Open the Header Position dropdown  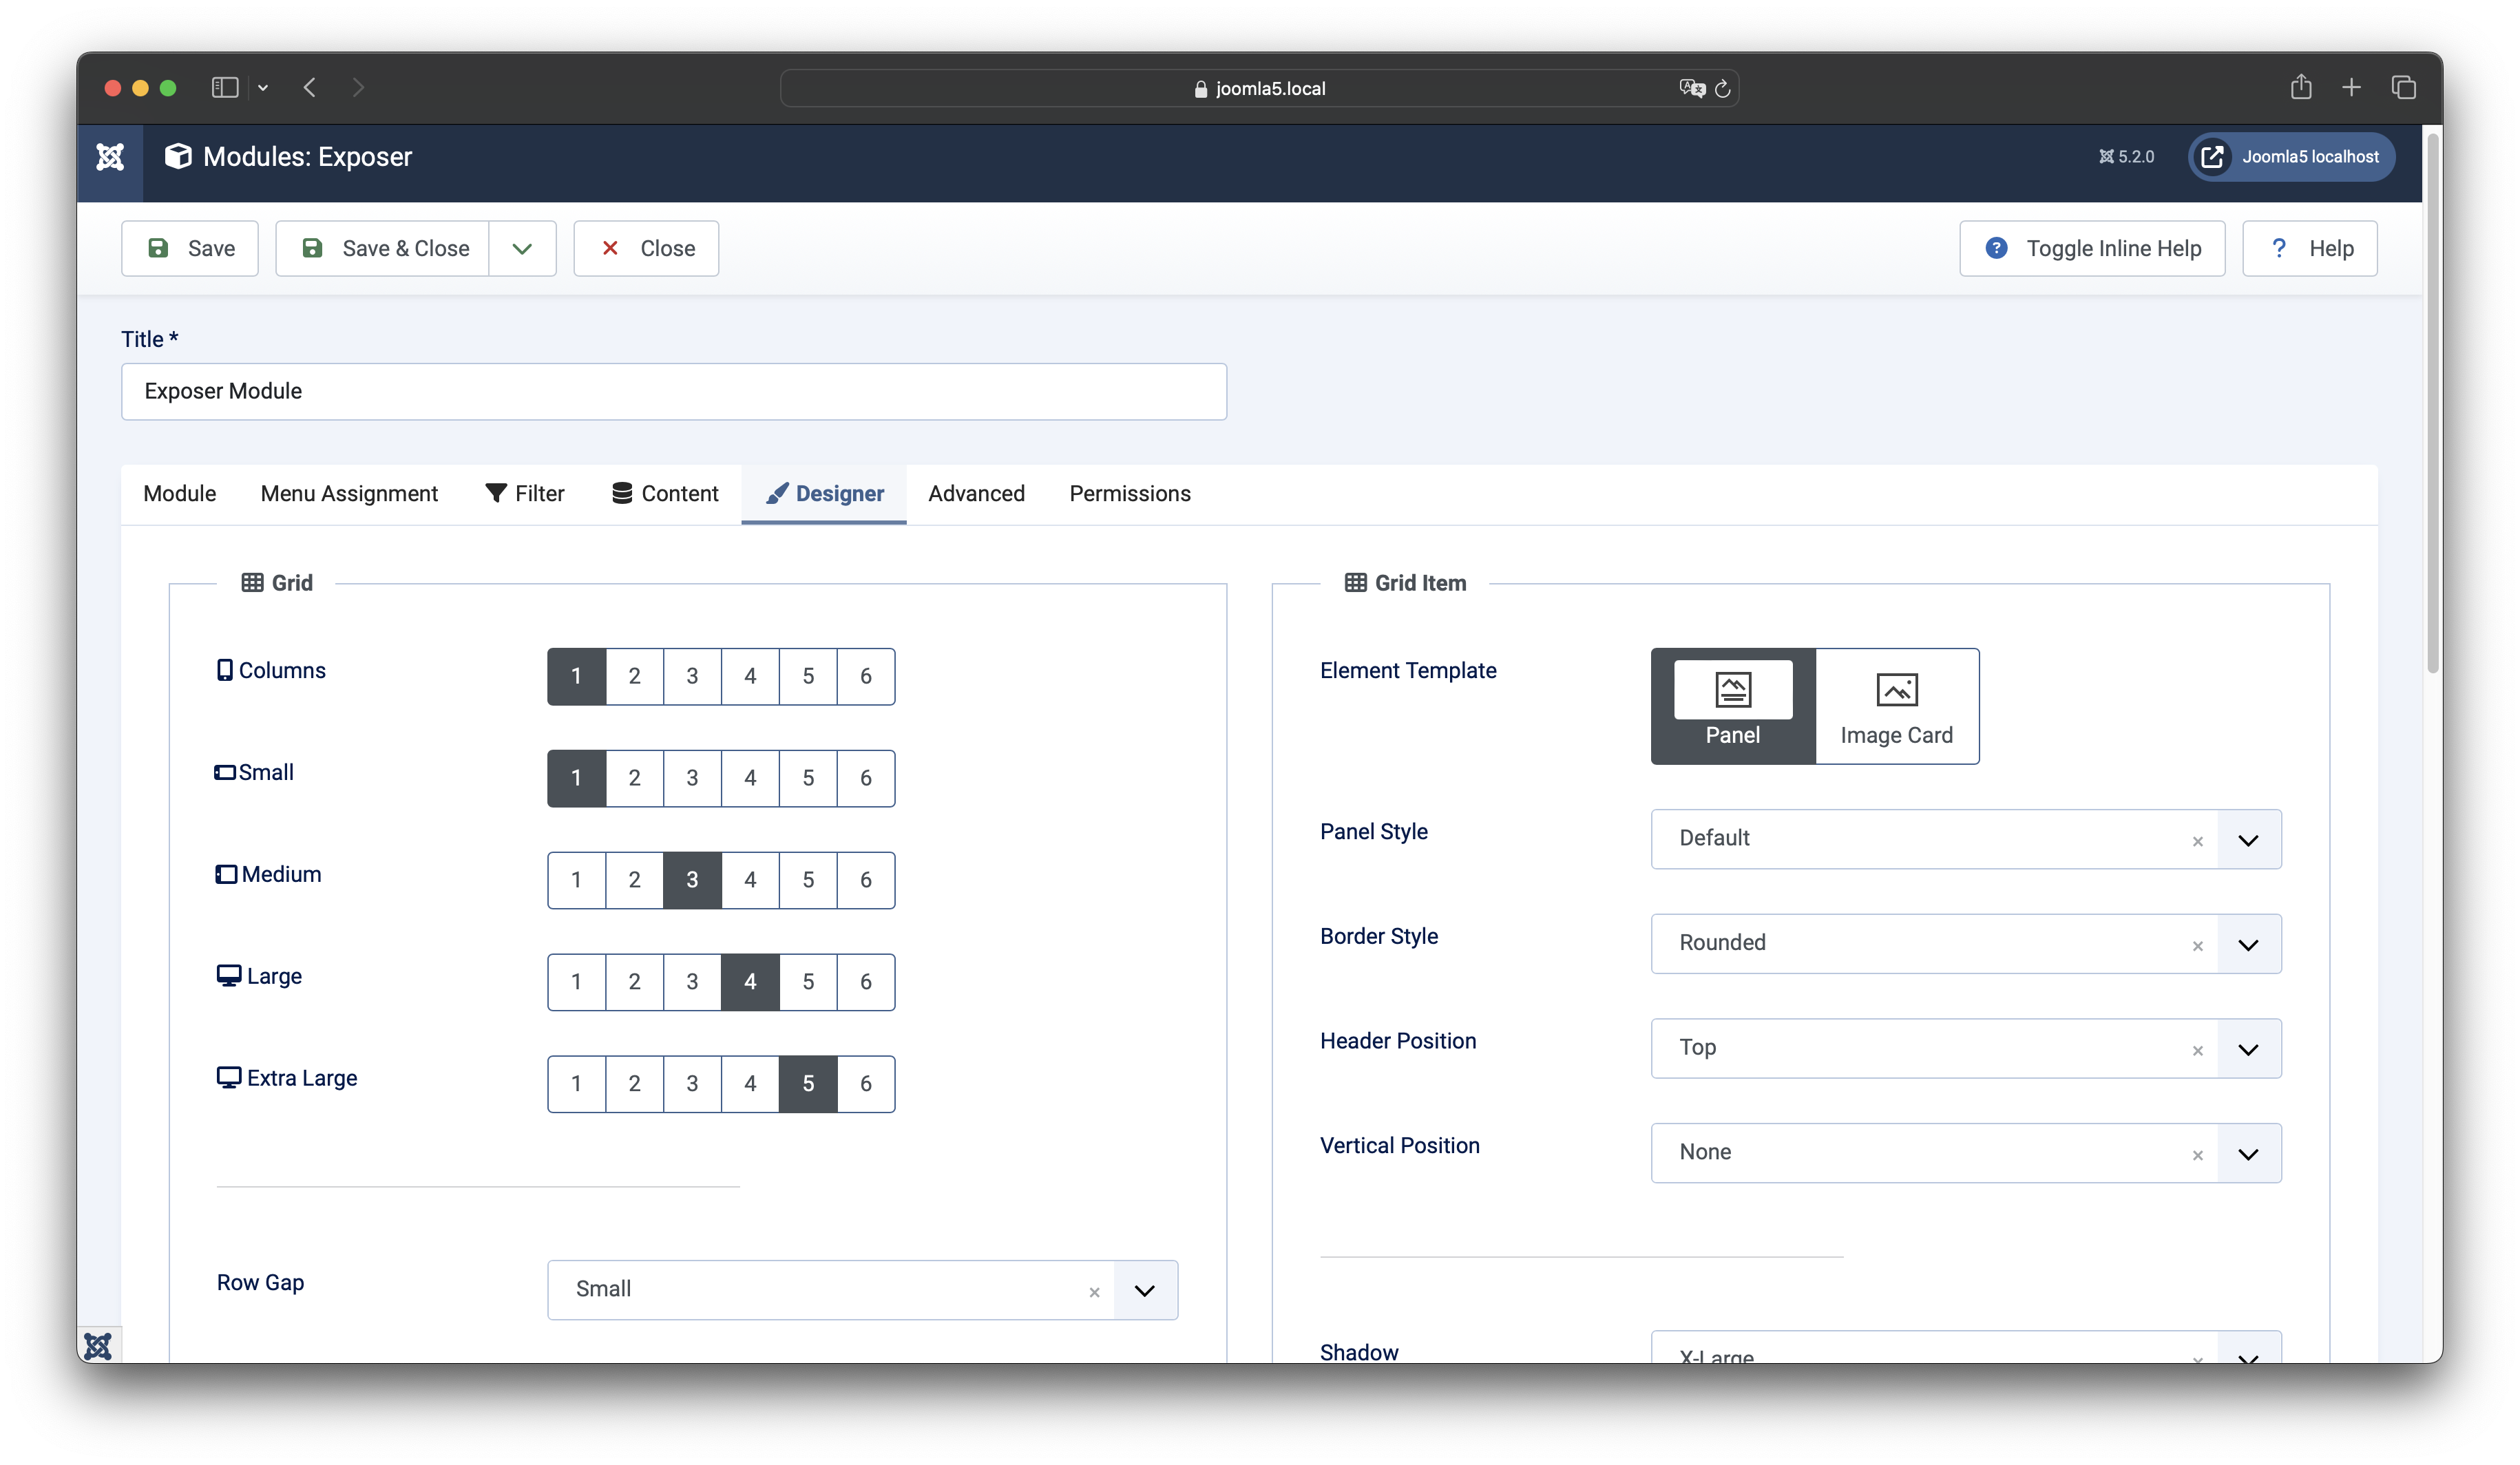(2249, 1049)
